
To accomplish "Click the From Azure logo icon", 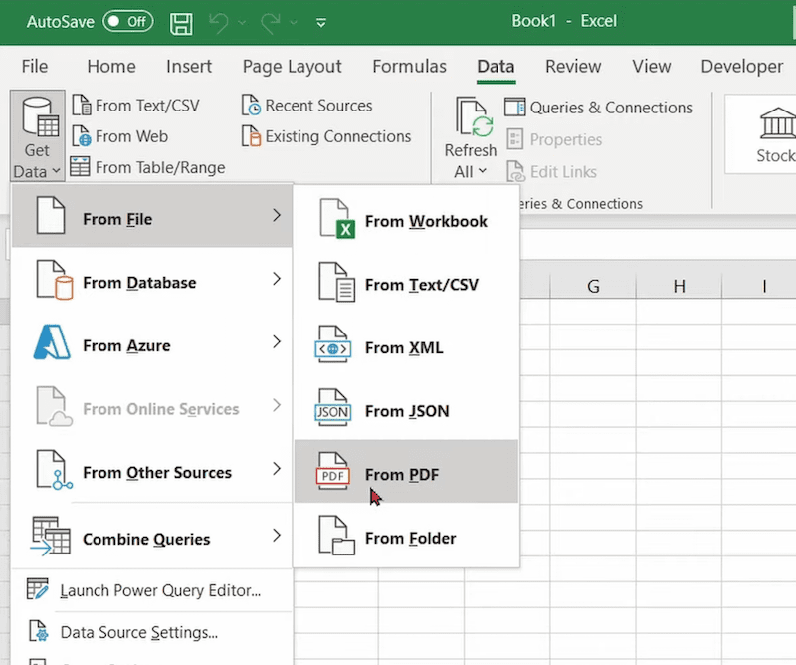I will (x=52, y=342).
